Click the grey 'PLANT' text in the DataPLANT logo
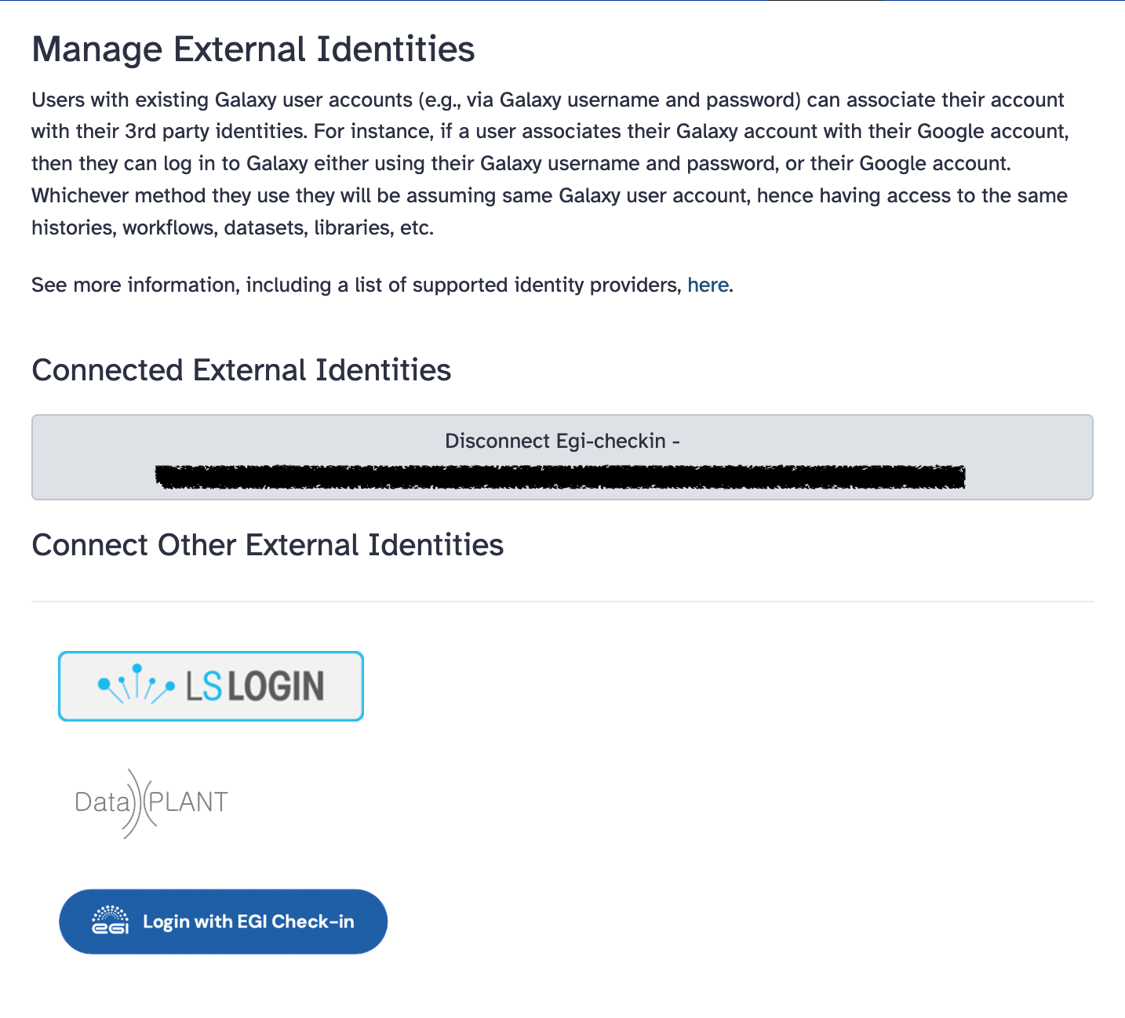1125x1018 pixels. [187, 802]
